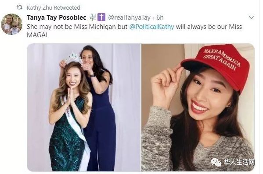
Task: Click the word MAGA! in the tweet
Action: (x=37, y=35)
